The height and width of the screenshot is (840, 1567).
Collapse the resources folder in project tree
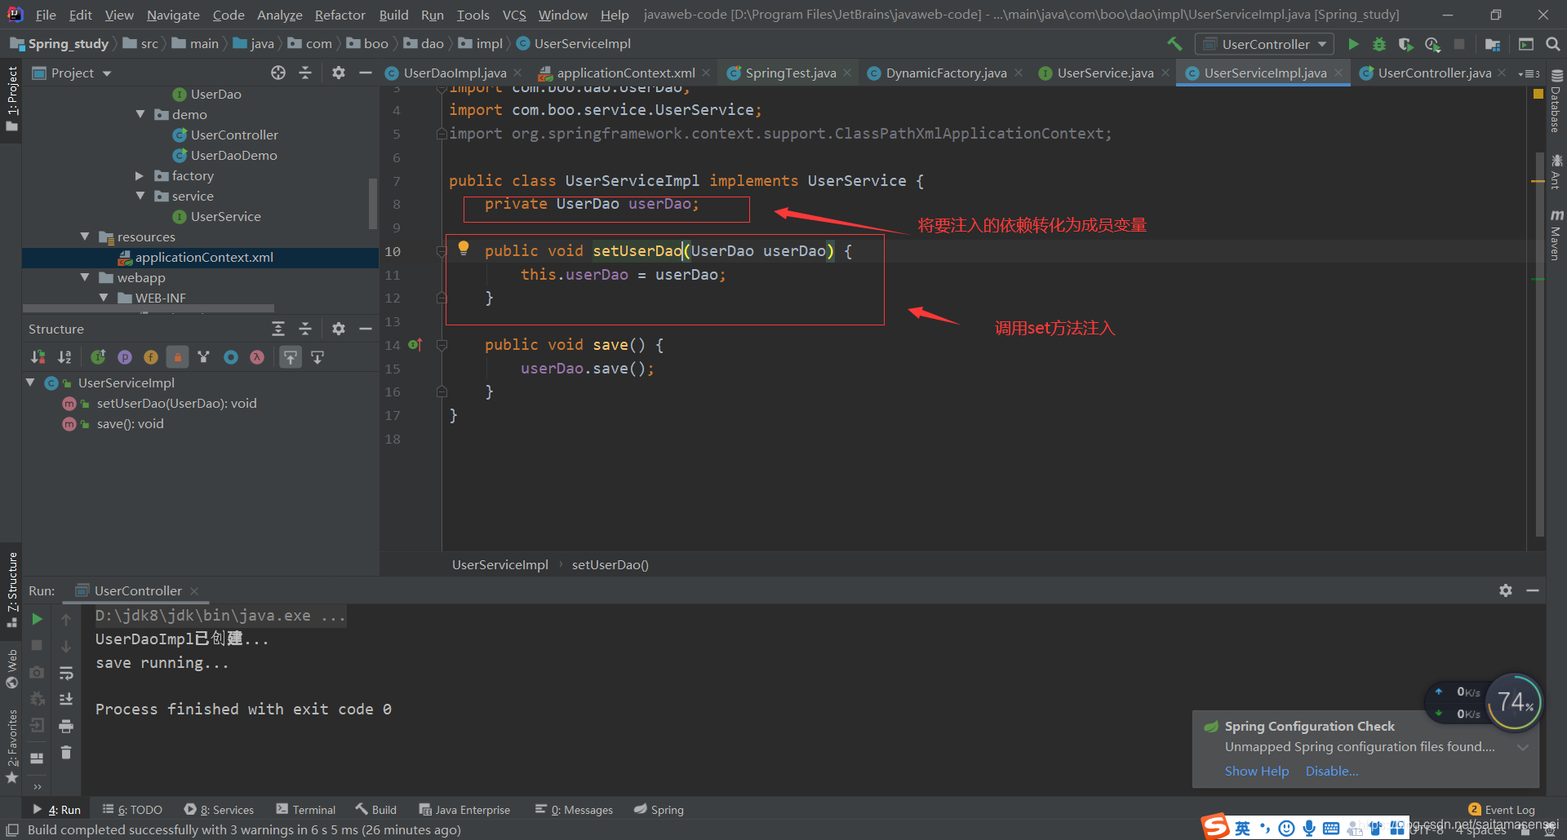tap(85, 237)
